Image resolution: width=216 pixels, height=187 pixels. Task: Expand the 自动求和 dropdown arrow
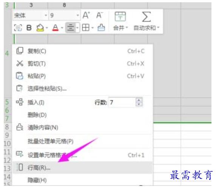[158, 27]
